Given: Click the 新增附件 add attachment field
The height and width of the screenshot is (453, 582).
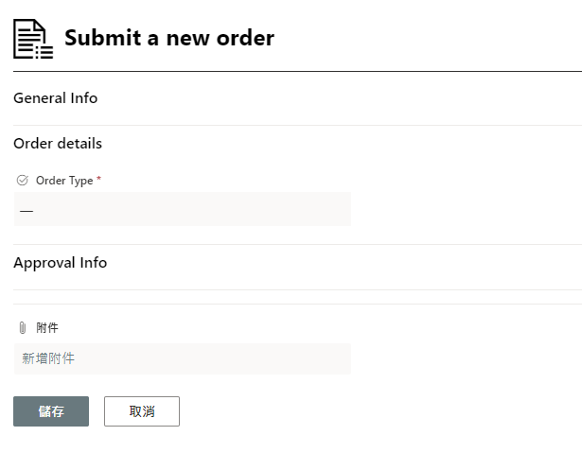Looking at the screenshot, I should pos(182,358).
